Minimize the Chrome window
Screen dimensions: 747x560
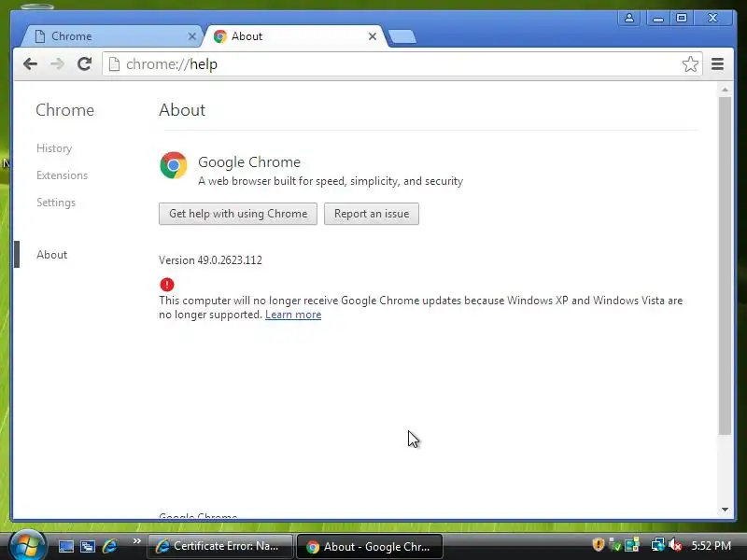[x=658, y=18]
